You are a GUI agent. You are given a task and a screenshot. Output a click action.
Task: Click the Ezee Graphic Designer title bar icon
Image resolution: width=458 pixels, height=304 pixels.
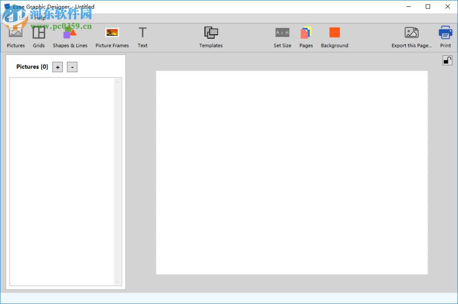[6, 6]
